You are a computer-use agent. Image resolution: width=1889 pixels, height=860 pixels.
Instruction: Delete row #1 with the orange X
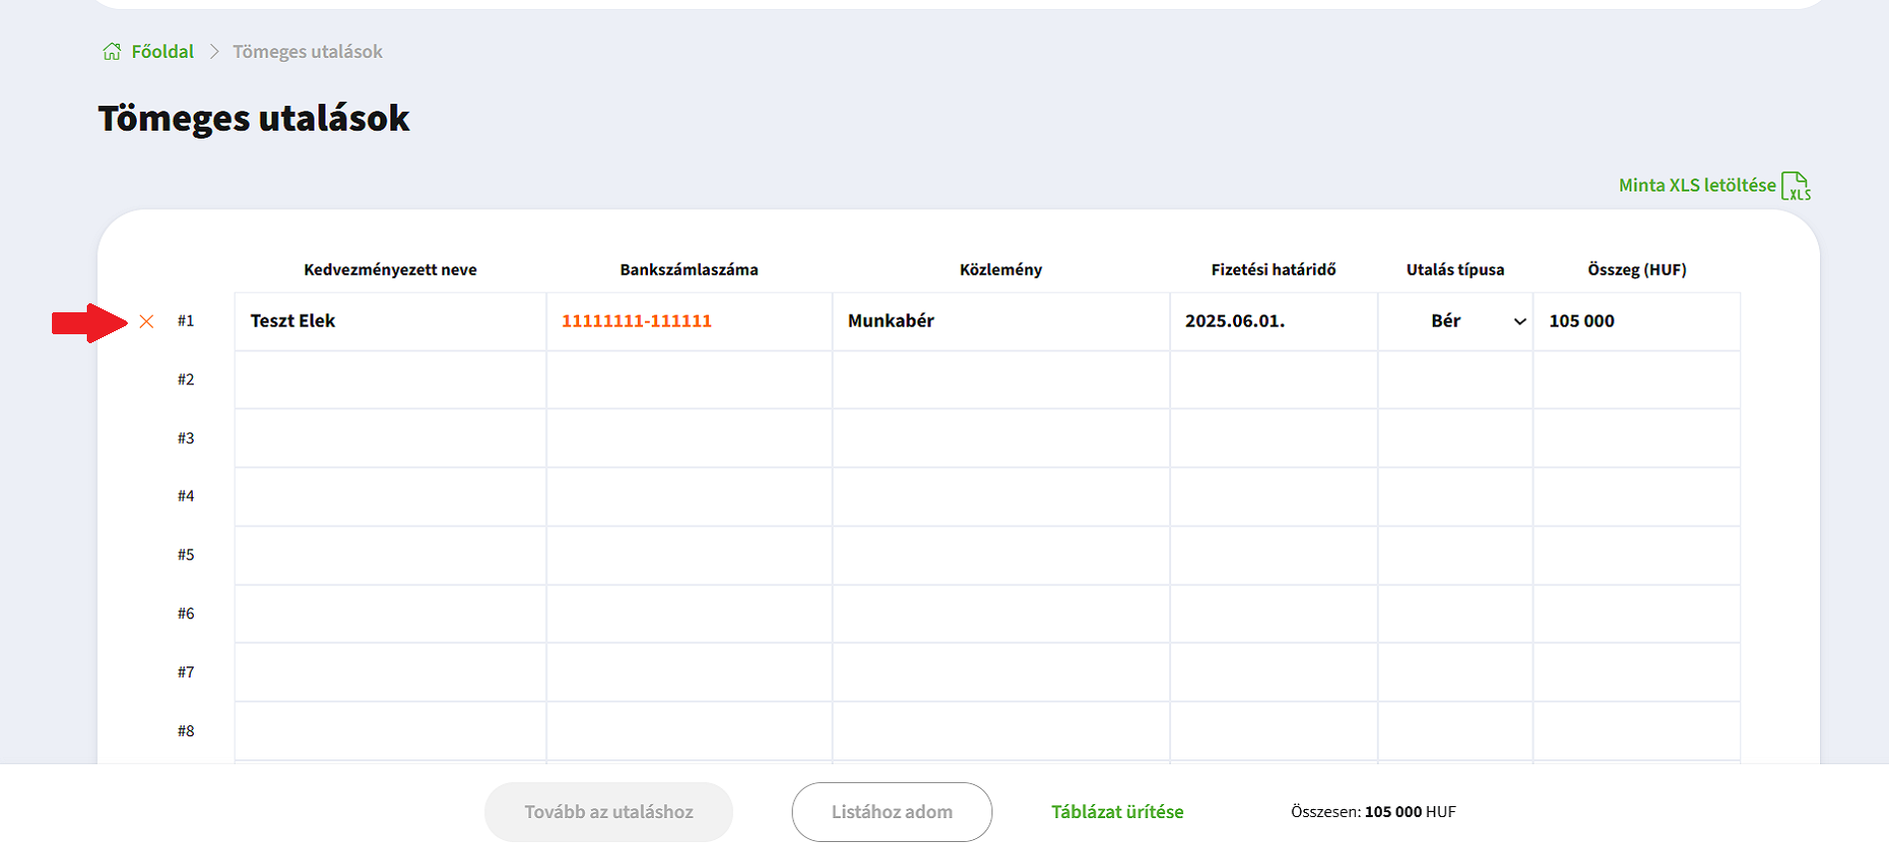coord(147,321)
